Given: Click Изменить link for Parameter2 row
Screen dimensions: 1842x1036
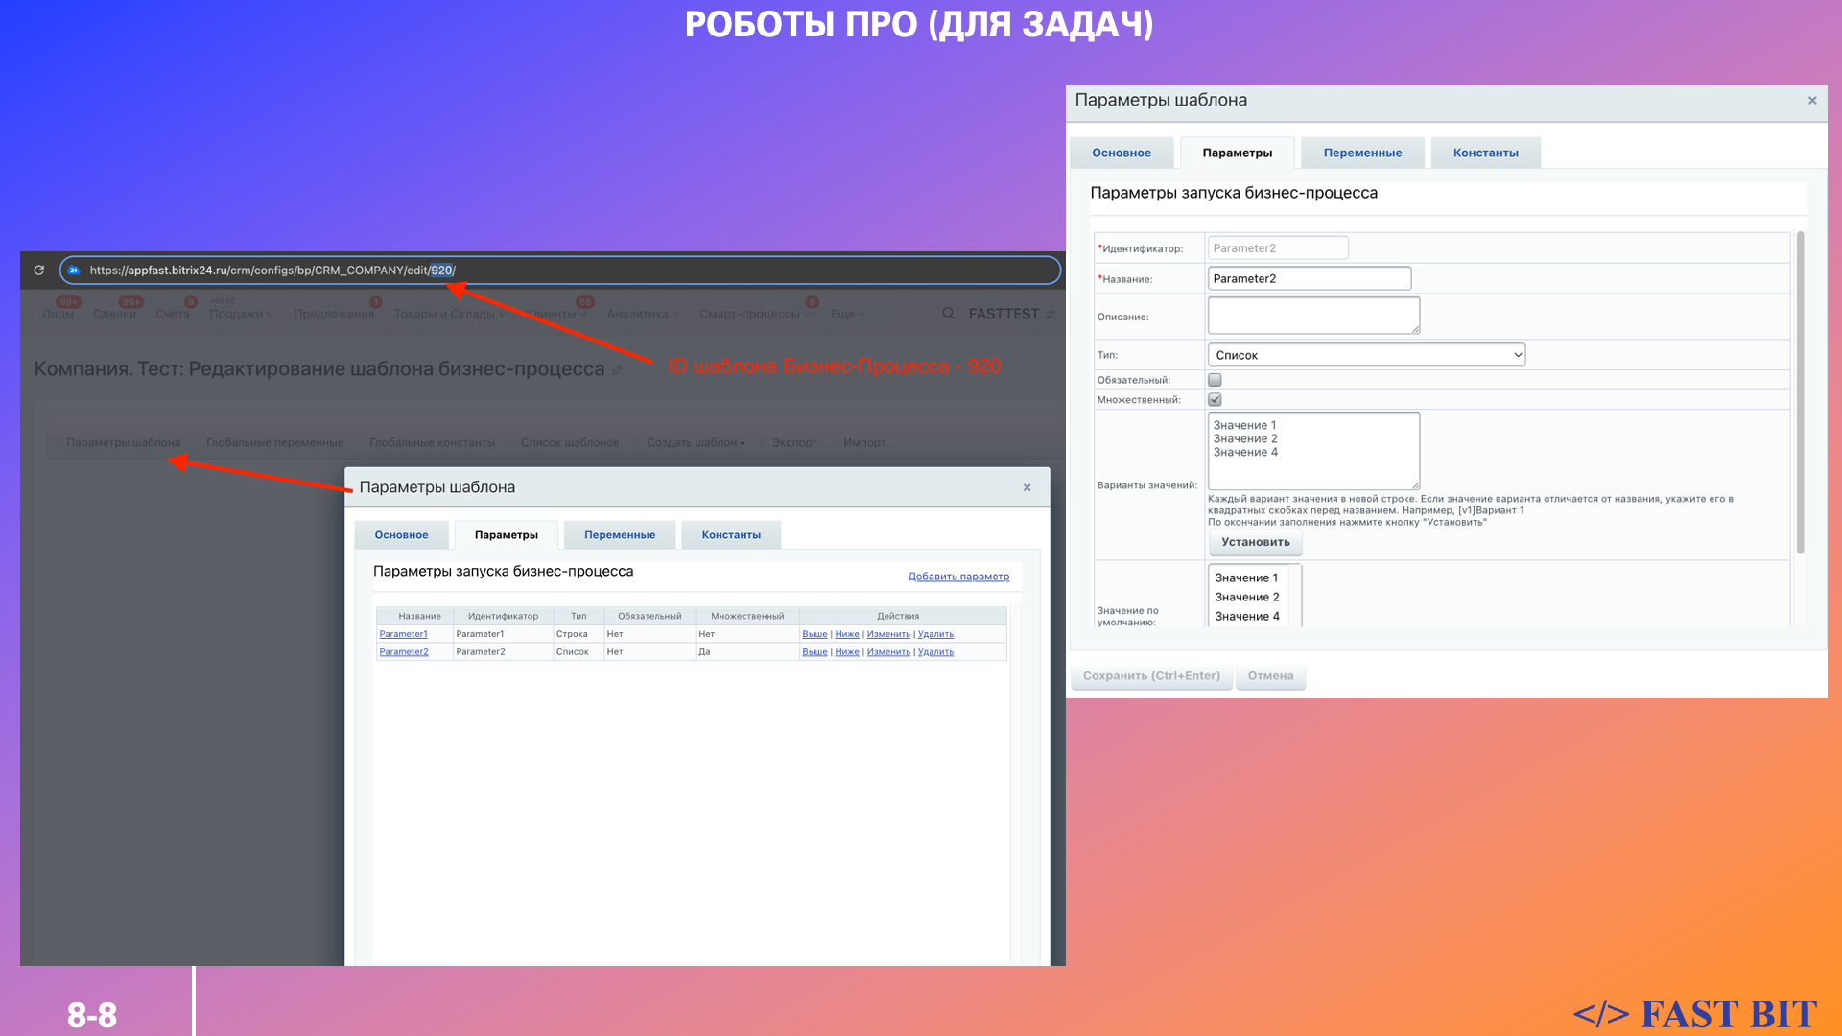Looking at the screenshot, I should pyautogui.click(x=887, y=652).
